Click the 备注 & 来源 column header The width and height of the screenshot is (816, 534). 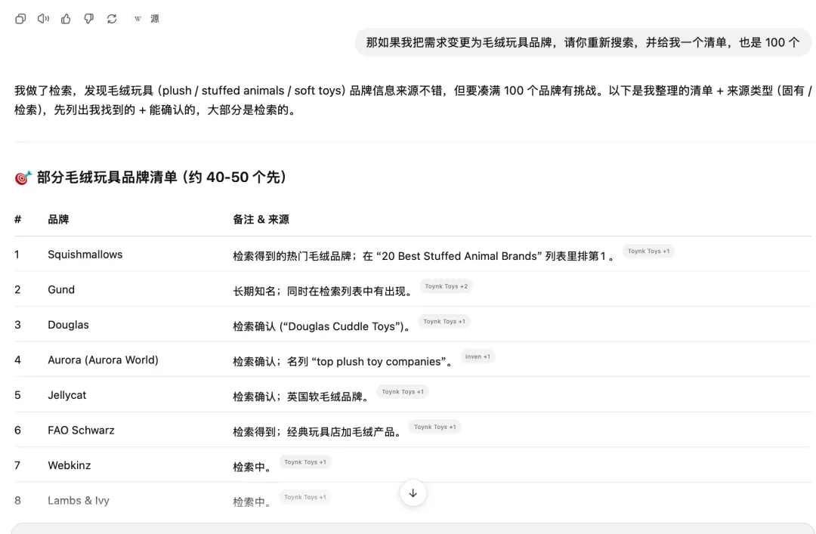261,219
